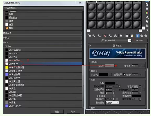Open the Material ID Channel flyout
The width and height of the screenshot is (151, 116).
click(127, 36)
